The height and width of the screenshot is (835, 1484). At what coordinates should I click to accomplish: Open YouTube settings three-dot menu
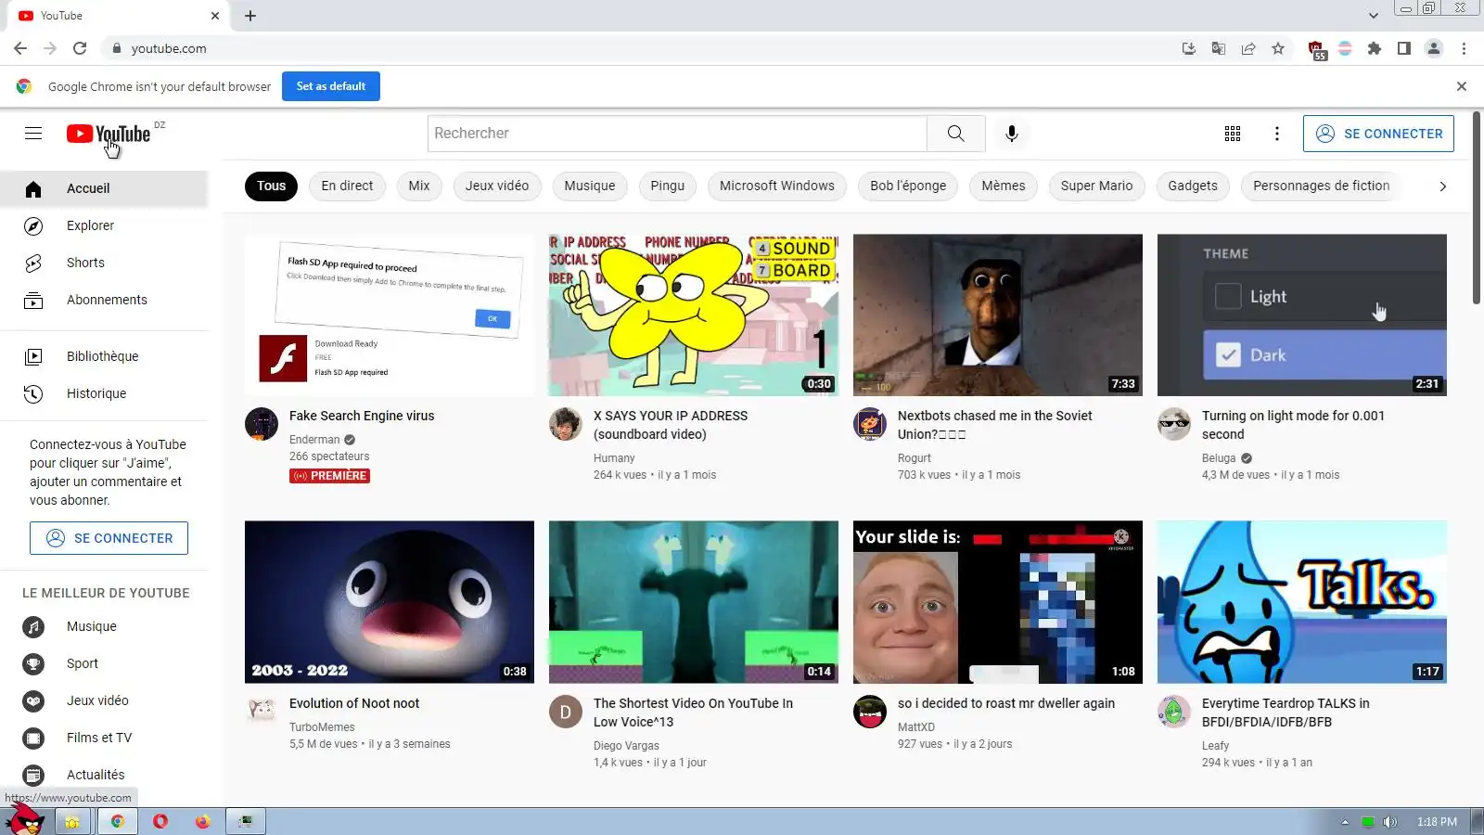[x=1277, y=134]
